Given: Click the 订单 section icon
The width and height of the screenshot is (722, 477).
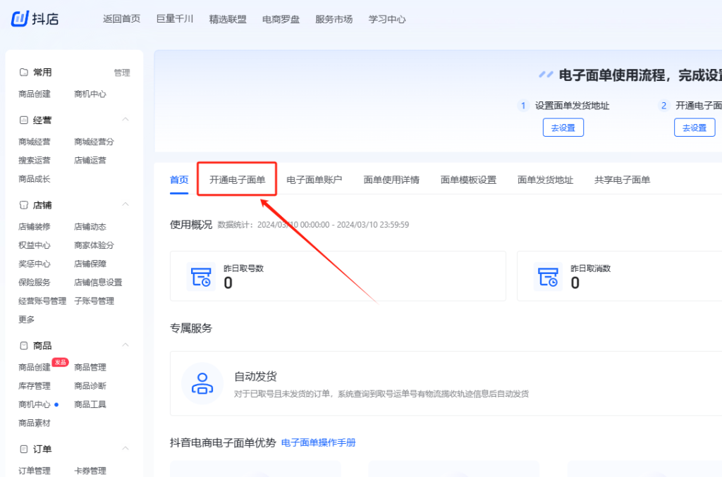Looking at the screenshot, I should [23, 449].
